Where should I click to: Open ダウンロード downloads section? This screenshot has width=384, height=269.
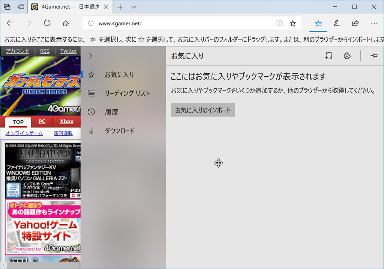[119, 131]
